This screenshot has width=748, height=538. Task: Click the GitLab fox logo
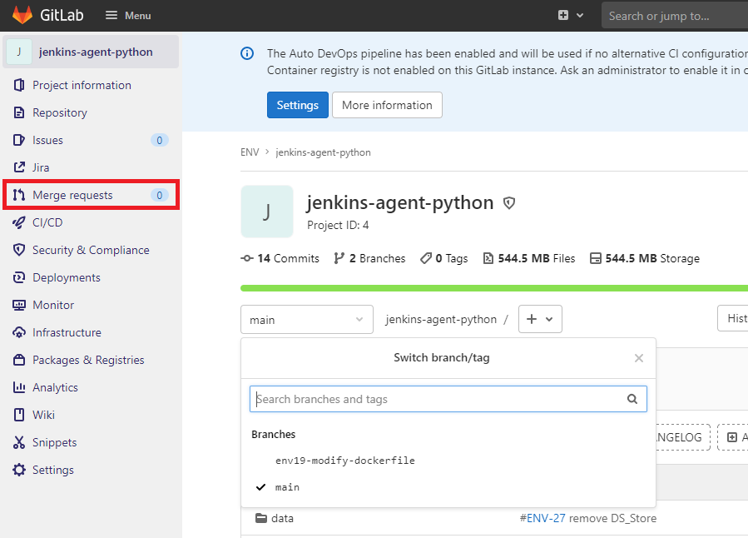click(22, 15)
